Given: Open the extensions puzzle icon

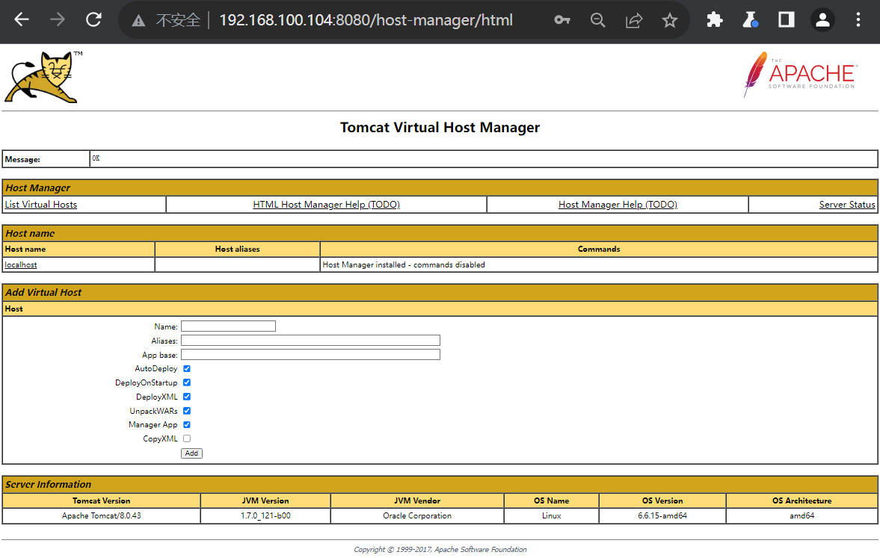Looking at the screenshot, I should click(715, 20).
